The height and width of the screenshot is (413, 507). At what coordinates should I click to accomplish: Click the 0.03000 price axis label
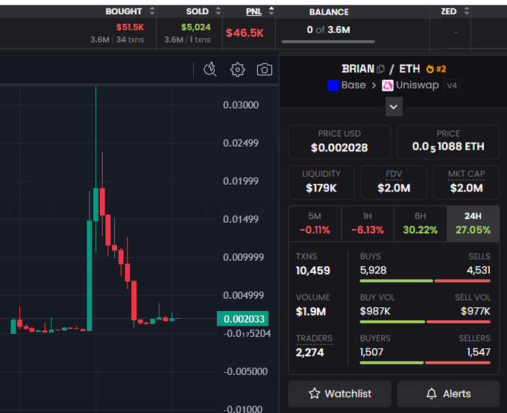coord(241,105)
